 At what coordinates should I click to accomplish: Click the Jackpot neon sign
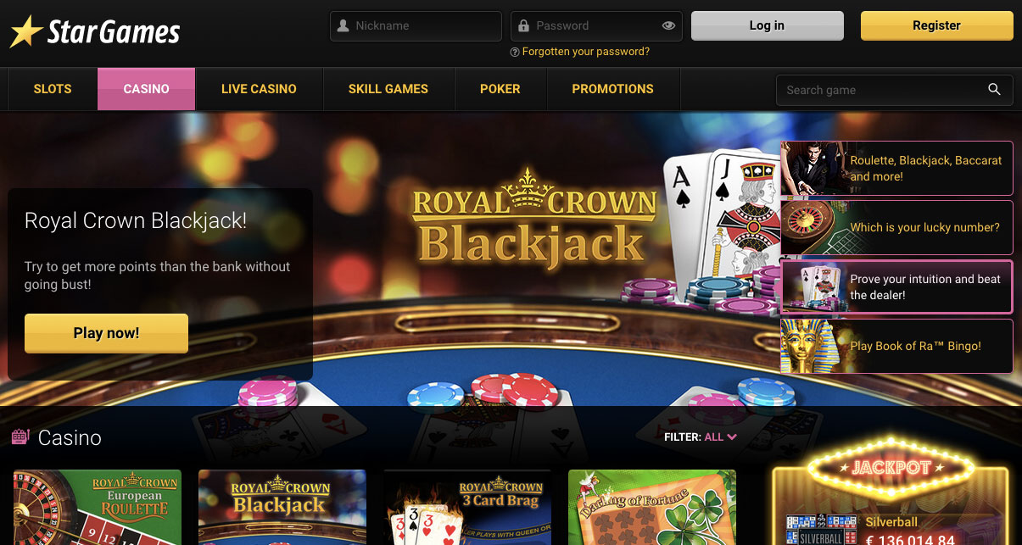point(891,468)
